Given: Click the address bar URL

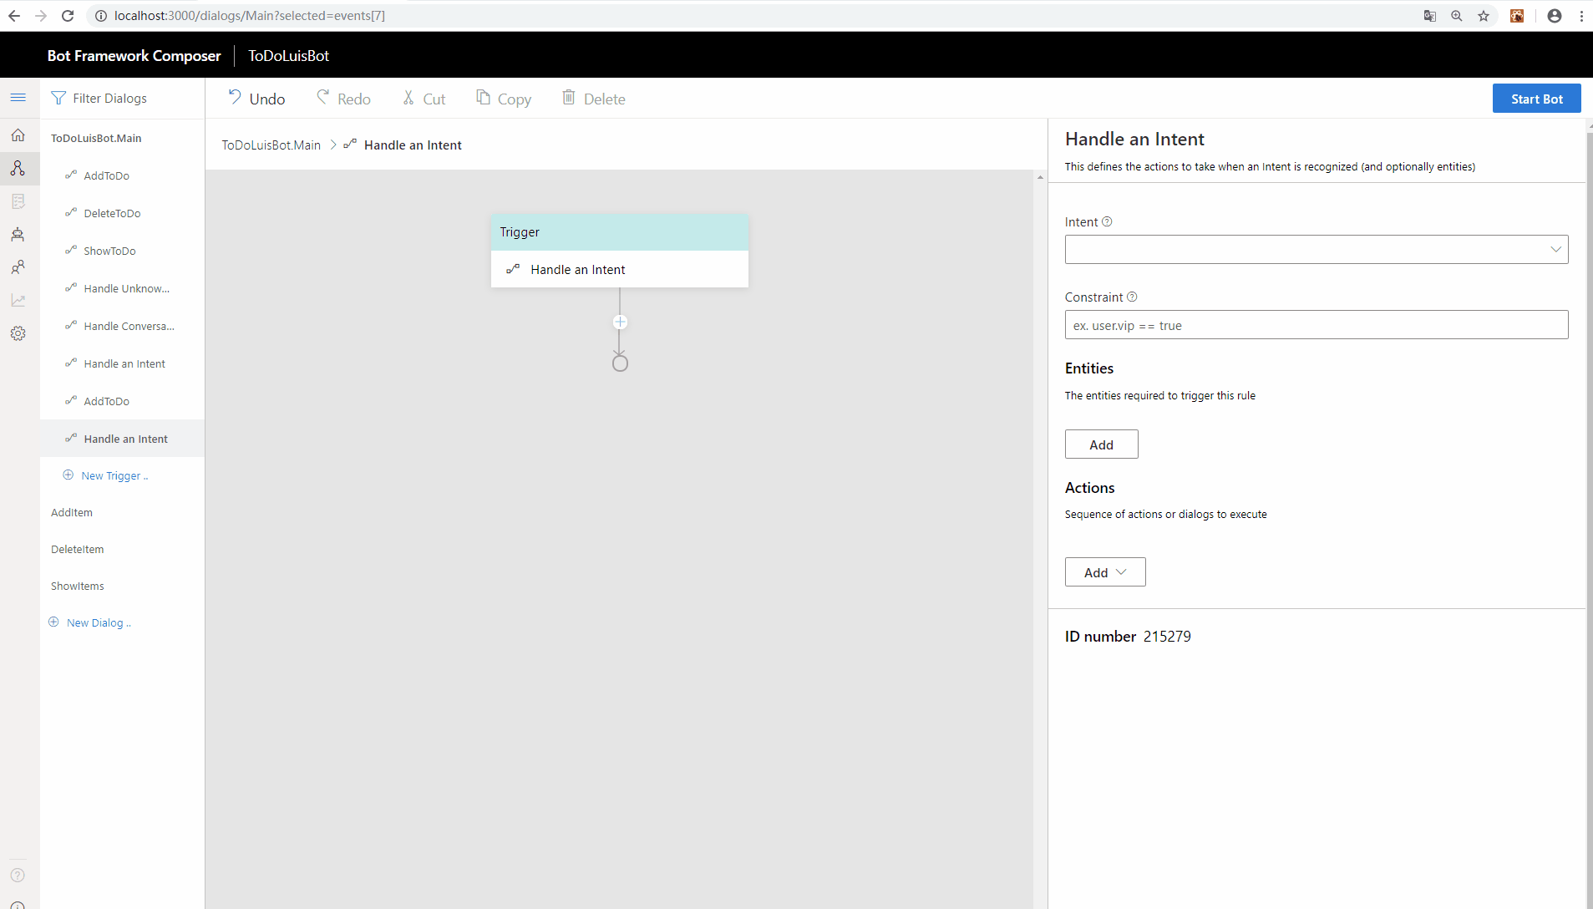Looking at the screenshot, I should (x=249, y=16).
